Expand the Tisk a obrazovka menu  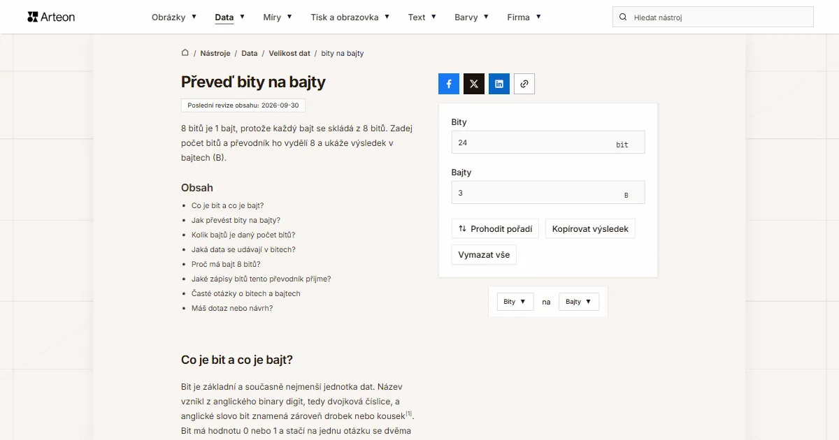point(350,17)
